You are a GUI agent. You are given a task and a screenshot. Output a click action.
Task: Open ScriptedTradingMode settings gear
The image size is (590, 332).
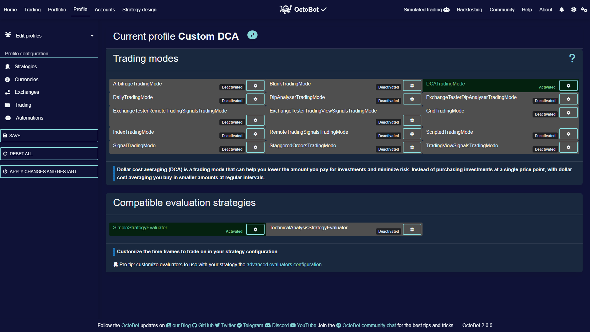(568, 134)
